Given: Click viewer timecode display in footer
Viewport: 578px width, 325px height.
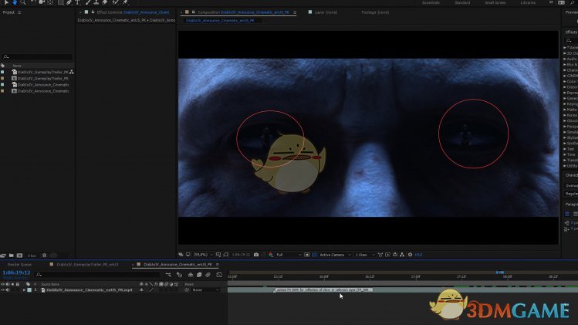Looking at the screenshot, I should click(241, 255).
